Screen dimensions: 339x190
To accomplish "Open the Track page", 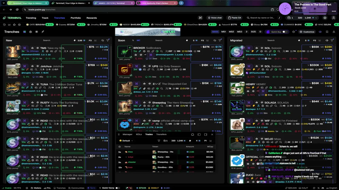I will pyautogui.click(x=45, y=18).
